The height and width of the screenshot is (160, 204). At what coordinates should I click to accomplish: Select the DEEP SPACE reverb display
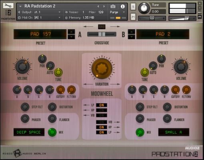[29, 132]
